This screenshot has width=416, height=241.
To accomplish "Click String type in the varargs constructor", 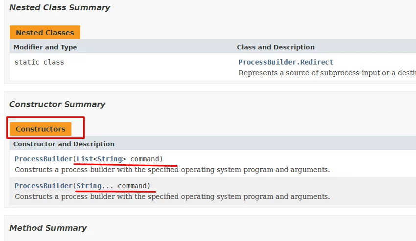I will pyautogui.click(x=89, y=186).
